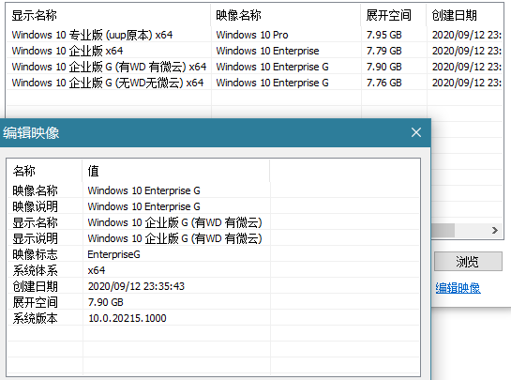Screen dimensions: 511x380
Task: Click the 2020/09/12 23:35:43 value
Action: coord(136,286)
